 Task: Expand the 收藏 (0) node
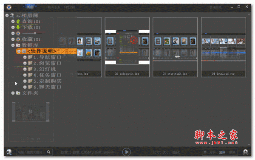(x=13, y=39)
